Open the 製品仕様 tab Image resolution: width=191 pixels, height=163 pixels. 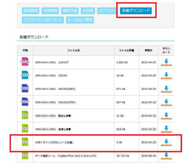[70, 11]
